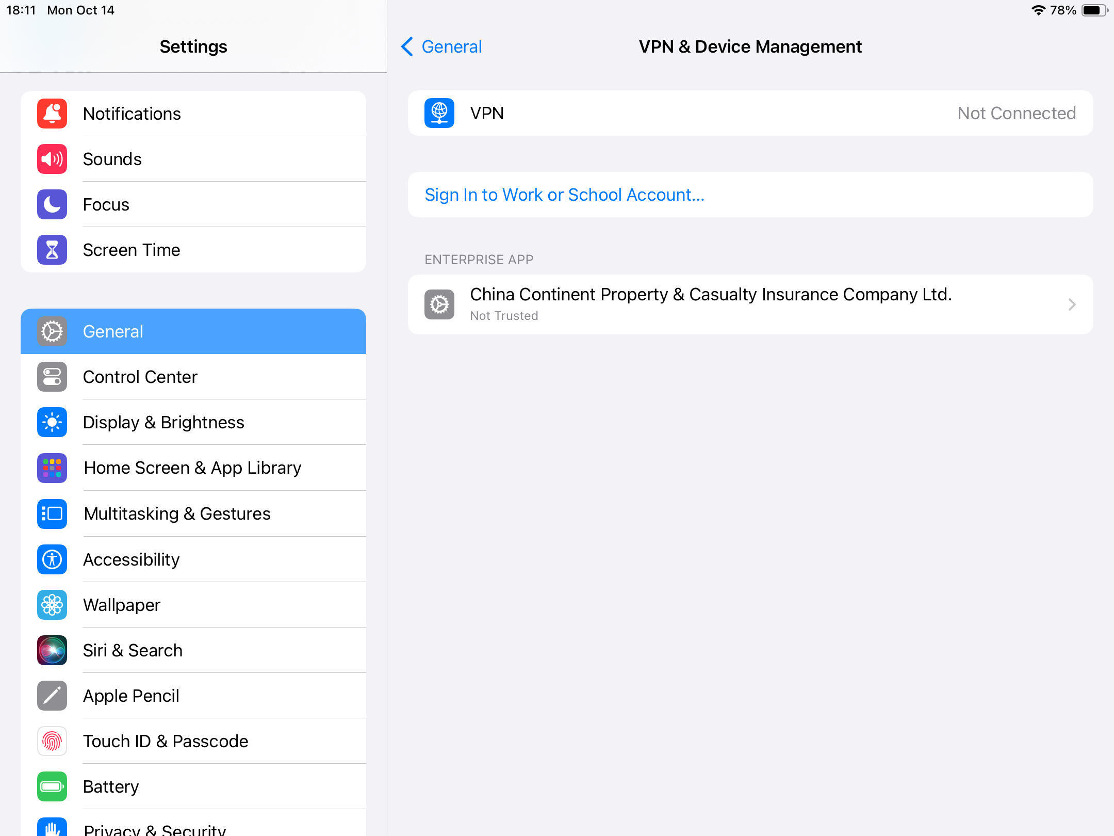
Task: Tap the Privacy & Security hand icon
Action: point(52,827)
